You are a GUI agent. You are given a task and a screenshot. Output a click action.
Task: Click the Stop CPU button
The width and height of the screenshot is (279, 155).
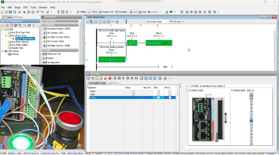142,12
